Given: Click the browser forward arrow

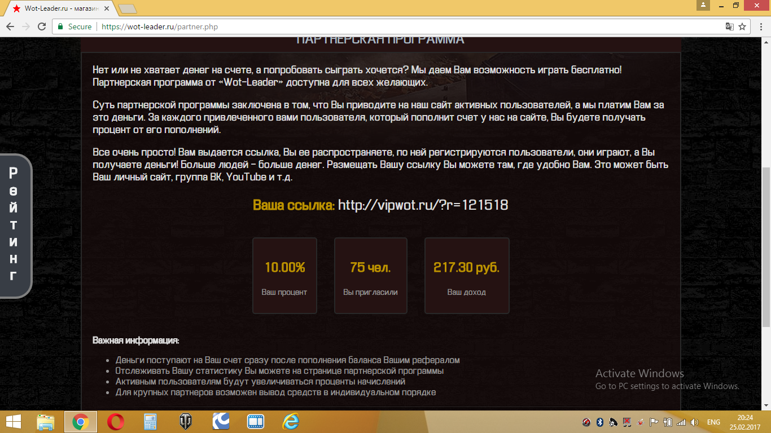Looking at the screenshot, I should click(x=26, y=26).
